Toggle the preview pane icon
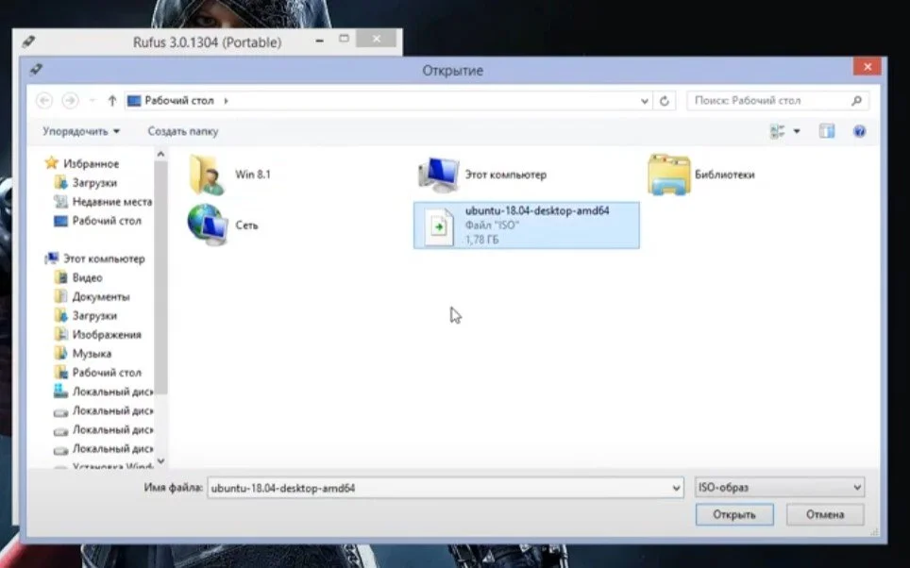910x568 pixels. tap(827, 132)
